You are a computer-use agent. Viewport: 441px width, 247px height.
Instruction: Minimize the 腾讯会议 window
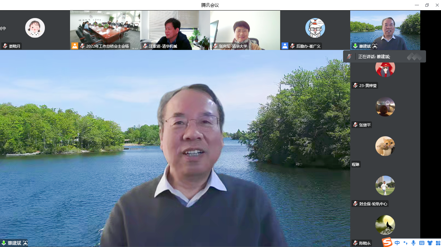[x=417, y=5]
